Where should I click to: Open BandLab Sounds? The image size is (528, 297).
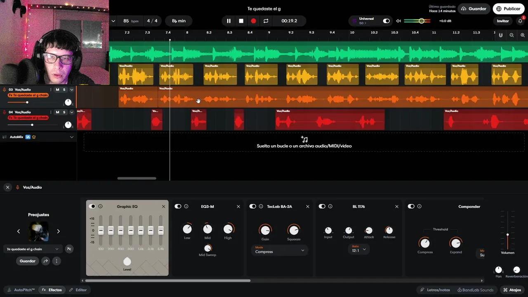[x=475, y=290]
